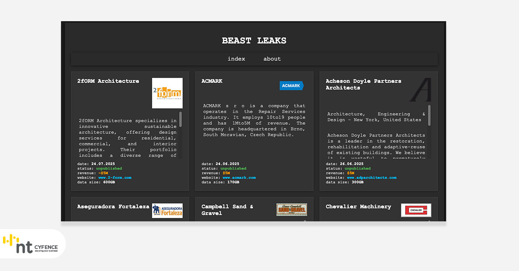Image resolution: width=519 pixels, height=271 pixels.
Task: Click the data size 600GB
Action: click(109, 182)
